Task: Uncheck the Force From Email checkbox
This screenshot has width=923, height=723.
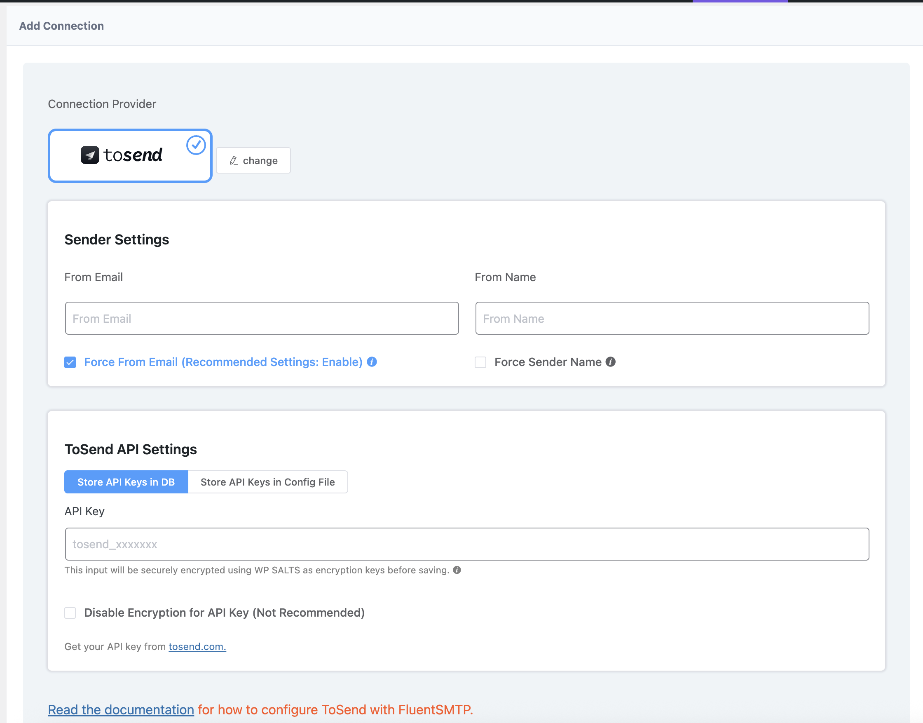Action: [x=70, y=362]
